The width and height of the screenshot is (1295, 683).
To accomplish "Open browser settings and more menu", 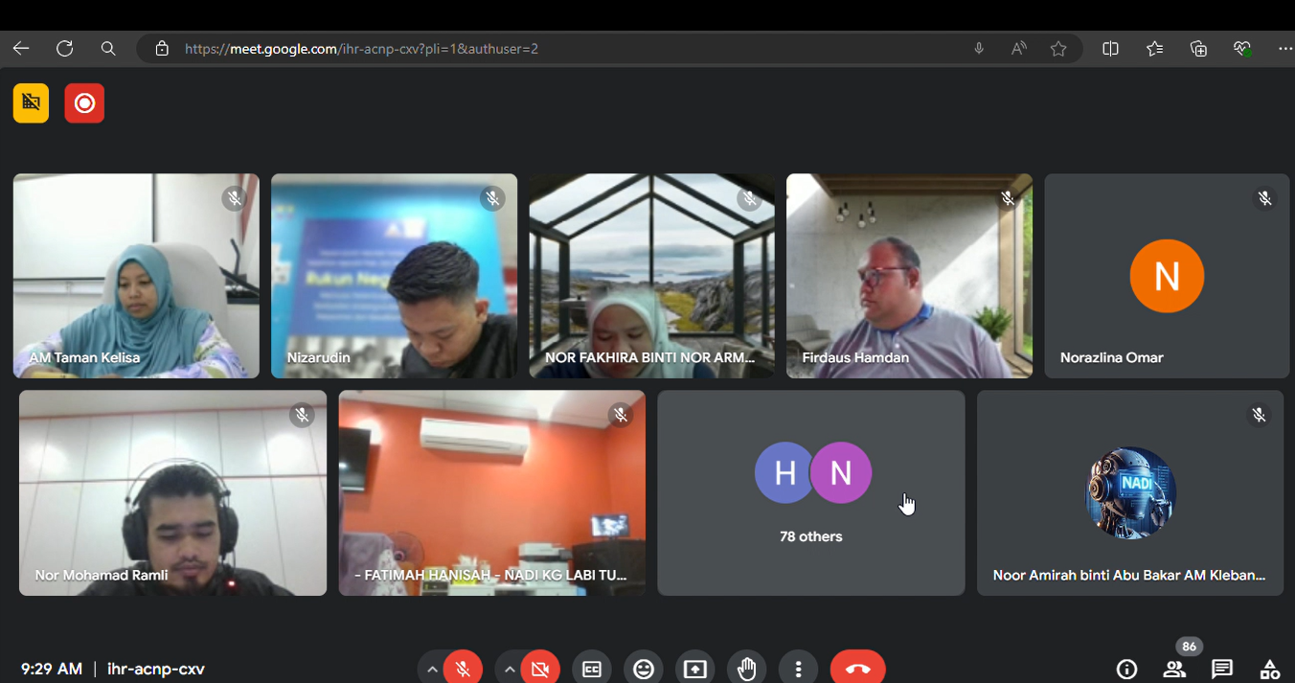I will tap(1284, 49).
